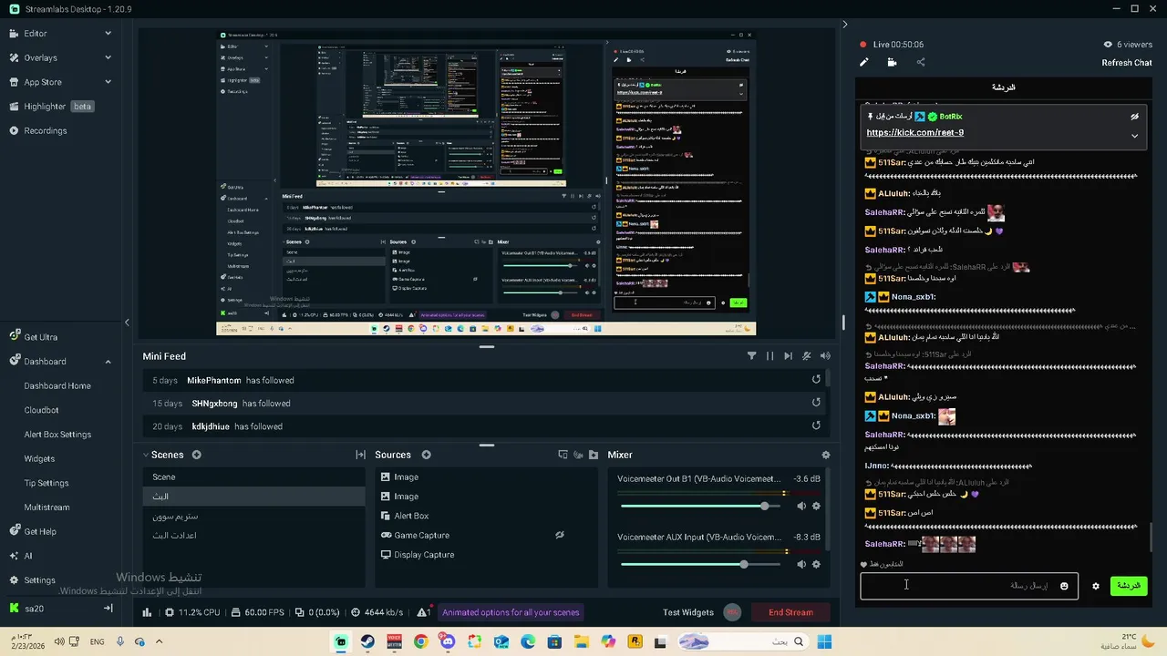Click Animated options for all your scenes
The height and width of the screenshot is (656, 1167).
click(511, 612)
